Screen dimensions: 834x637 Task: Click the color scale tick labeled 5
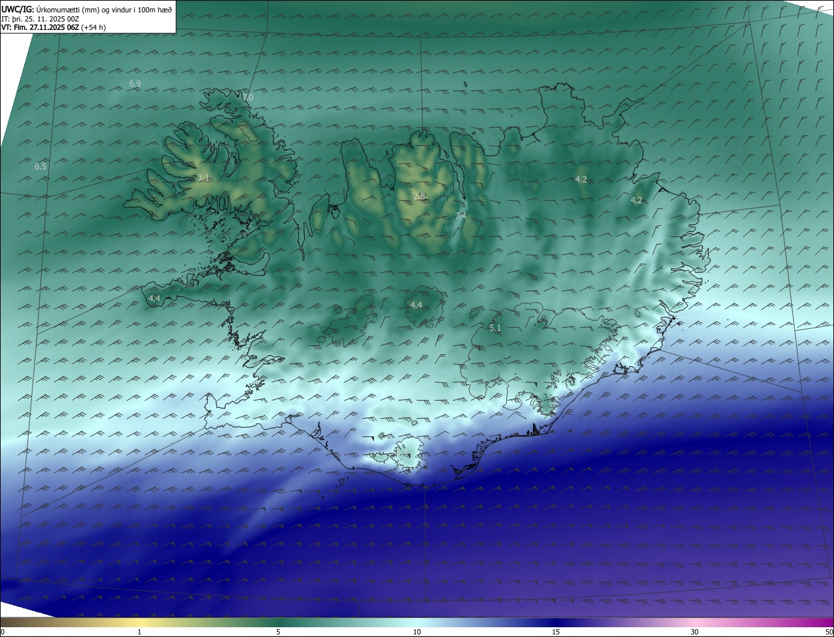pos(278,632)
